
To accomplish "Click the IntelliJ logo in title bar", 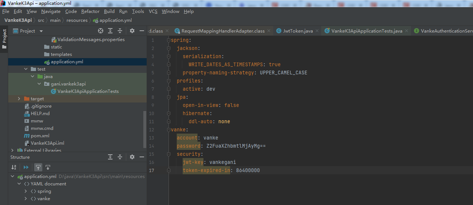I will tap(3, 3).
